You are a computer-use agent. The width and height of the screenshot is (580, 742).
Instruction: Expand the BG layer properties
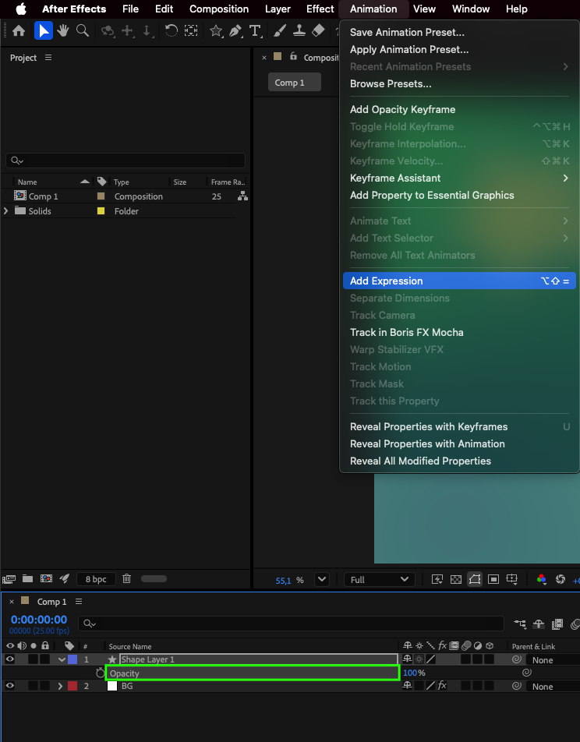(60, 686)
